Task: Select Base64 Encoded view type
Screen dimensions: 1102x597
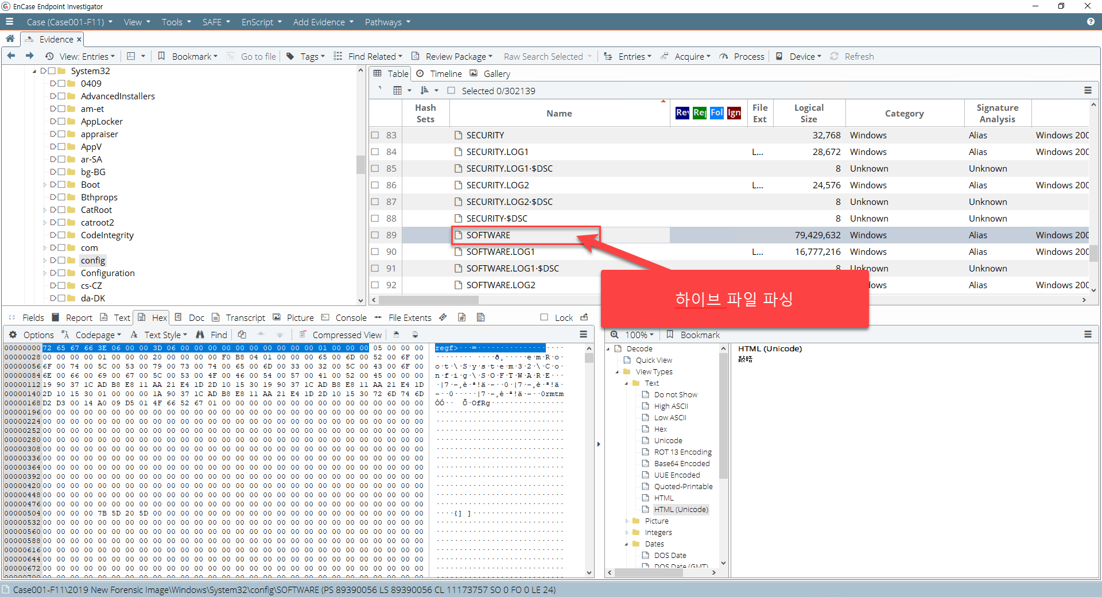Action: pyautogui.click(x=682, y=463)
